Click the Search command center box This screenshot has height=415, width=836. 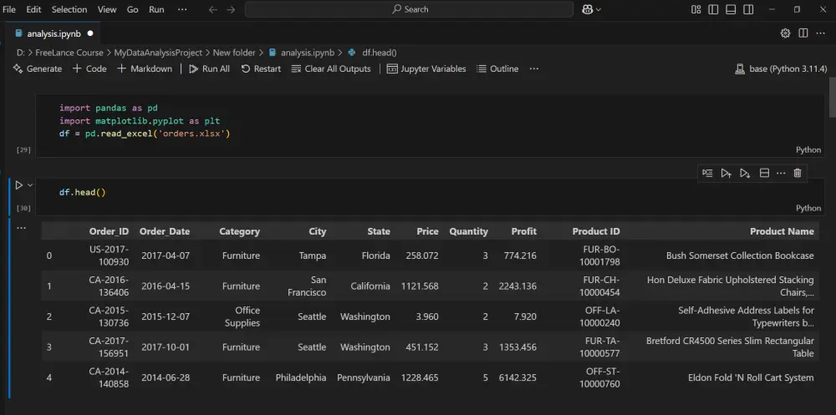(x=409, y=9)
